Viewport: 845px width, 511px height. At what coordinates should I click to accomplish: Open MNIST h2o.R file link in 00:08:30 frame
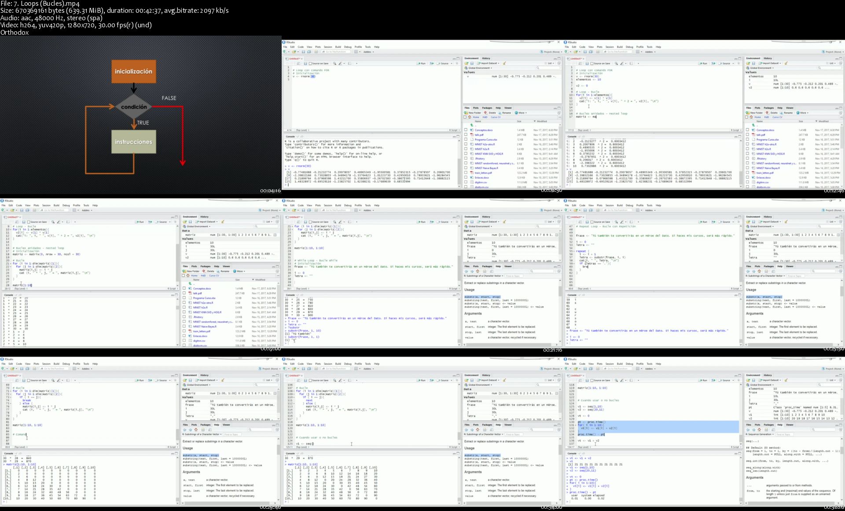[x=482, y=149]
